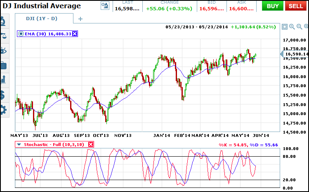The height and width of the screenshot is (192, 309).
Task: Toggle the EMA (30) indicator radio marker
Action: pos(21,34)
